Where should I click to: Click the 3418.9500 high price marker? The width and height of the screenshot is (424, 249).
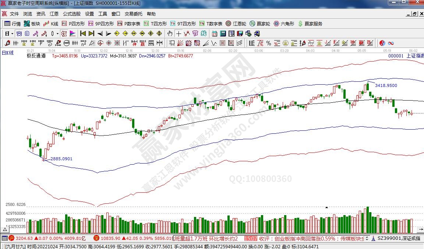(x=386, y=85)
